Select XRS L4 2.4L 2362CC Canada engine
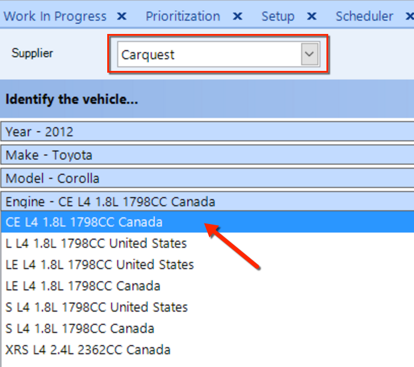414x367 pixels. pyautogui.click(x=207, y=350)
